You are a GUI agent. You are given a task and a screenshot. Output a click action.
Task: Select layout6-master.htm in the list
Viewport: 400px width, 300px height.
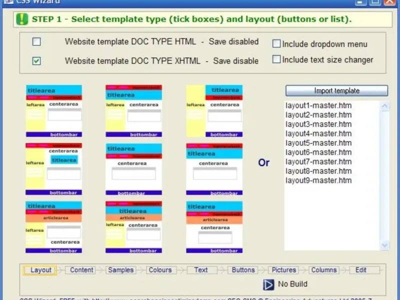(318, 152)
